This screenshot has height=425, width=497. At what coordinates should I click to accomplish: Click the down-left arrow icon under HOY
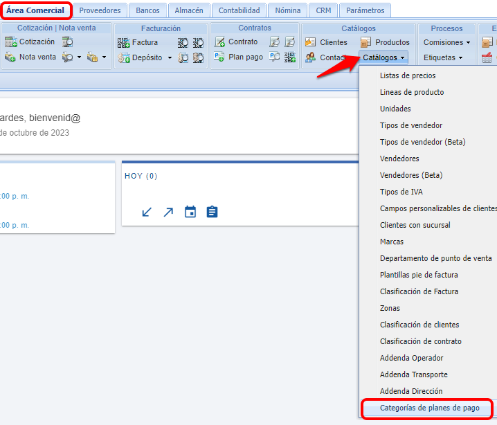pos(147,212)
